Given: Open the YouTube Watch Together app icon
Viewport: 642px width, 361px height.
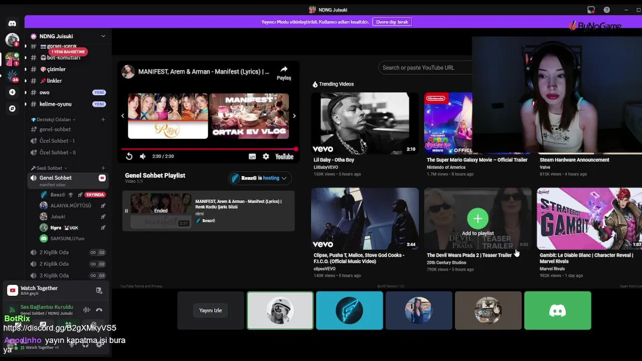Looking at the screenshot, I should pos(13,290).
